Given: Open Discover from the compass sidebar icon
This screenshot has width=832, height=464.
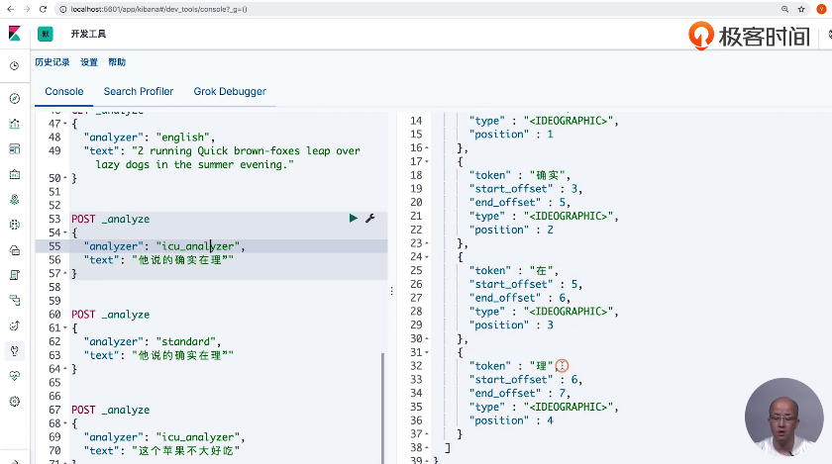Looking at the screenshot, I should coord(14,99).
